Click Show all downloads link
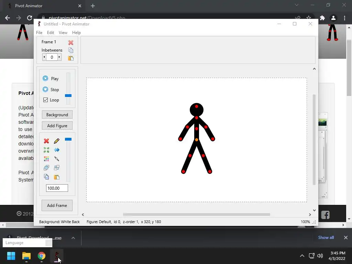Screen dimensions: 352x264 point(326,238)
